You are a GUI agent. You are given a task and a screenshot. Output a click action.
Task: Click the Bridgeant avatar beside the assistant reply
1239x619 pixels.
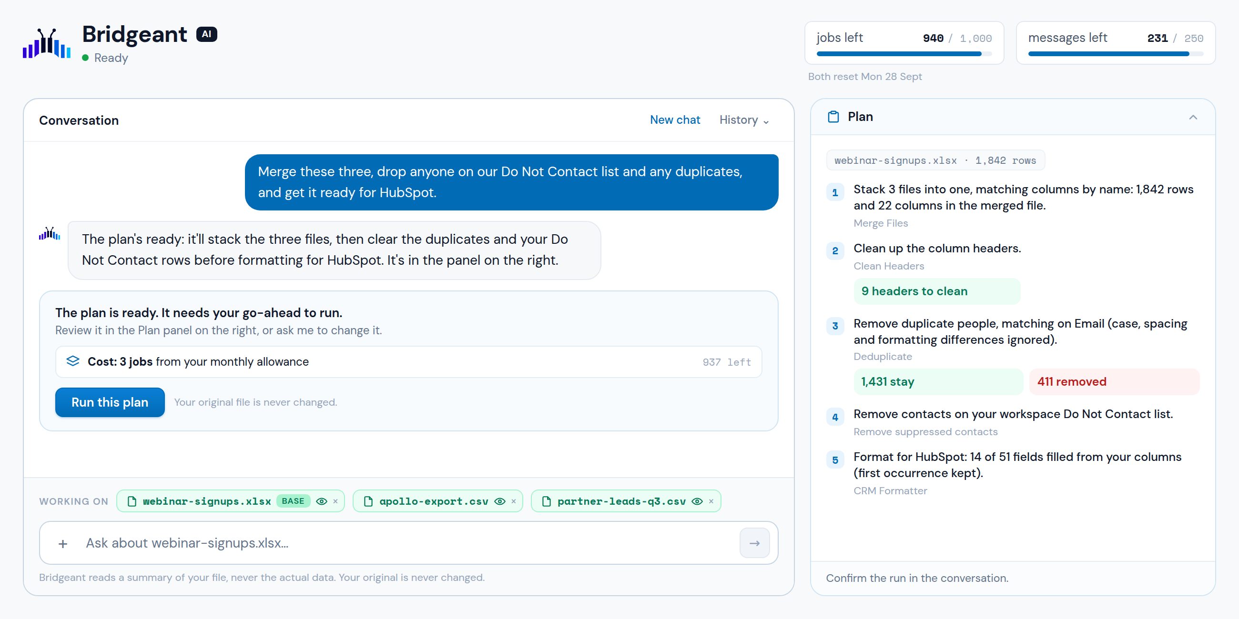pyautogui.click(x=50, y=234)
